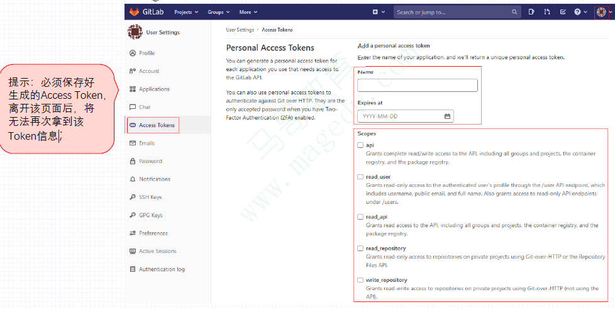Open the To-Do list navbar icon

(x=563, y=12)
